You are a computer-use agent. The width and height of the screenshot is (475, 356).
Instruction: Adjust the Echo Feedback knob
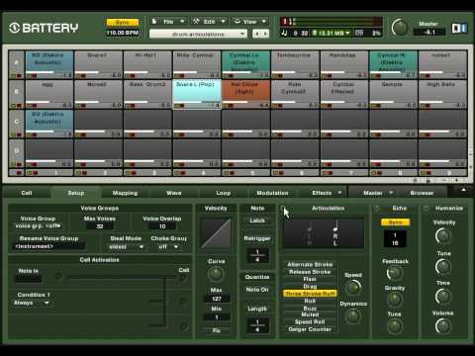coord(394,273)
